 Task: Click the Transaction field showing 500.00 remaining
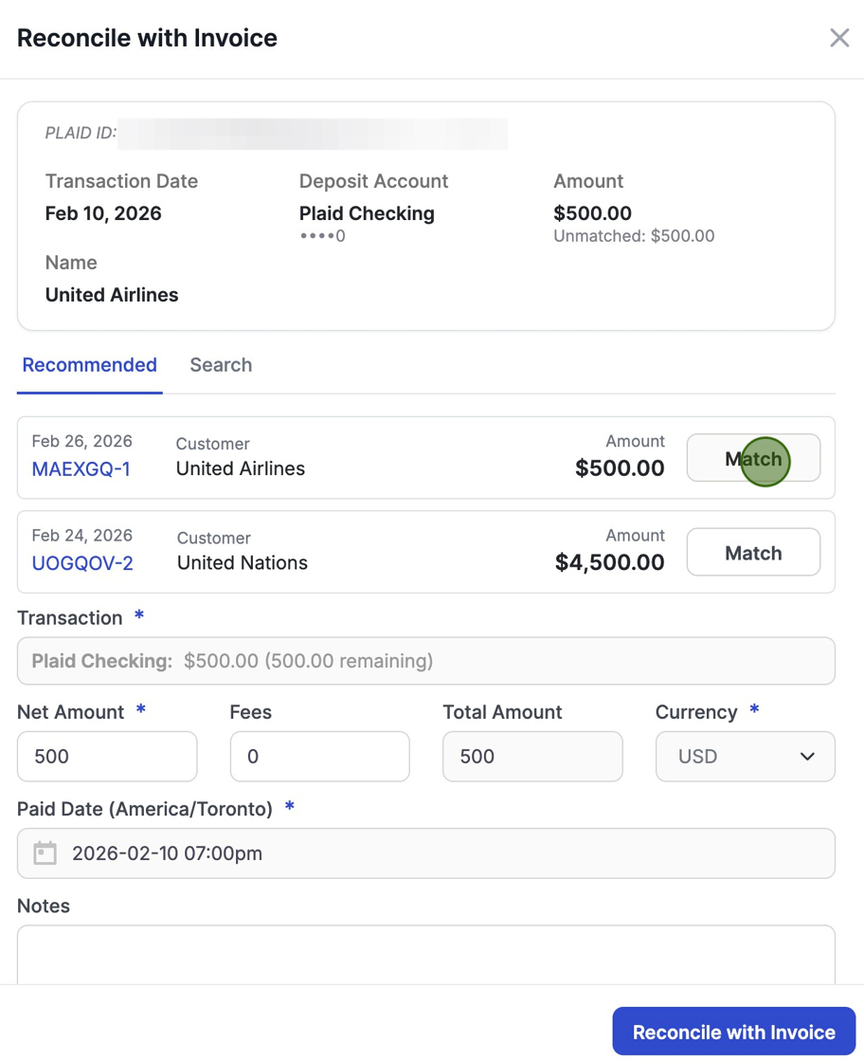(426, 661)
